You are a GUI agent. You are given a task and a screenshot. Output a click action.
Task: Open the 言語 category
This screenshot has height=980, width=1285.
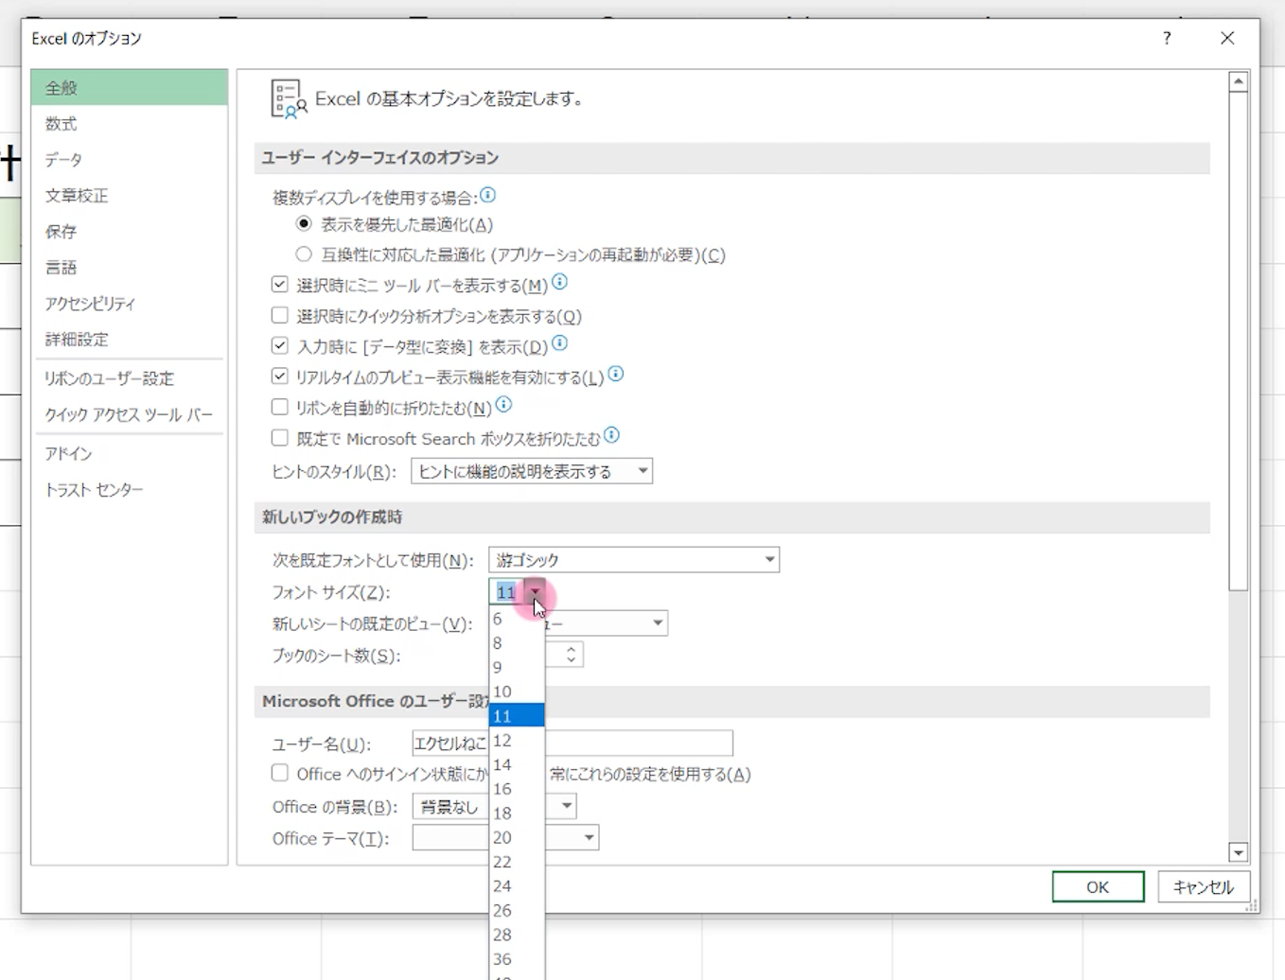tap(129, 268)
